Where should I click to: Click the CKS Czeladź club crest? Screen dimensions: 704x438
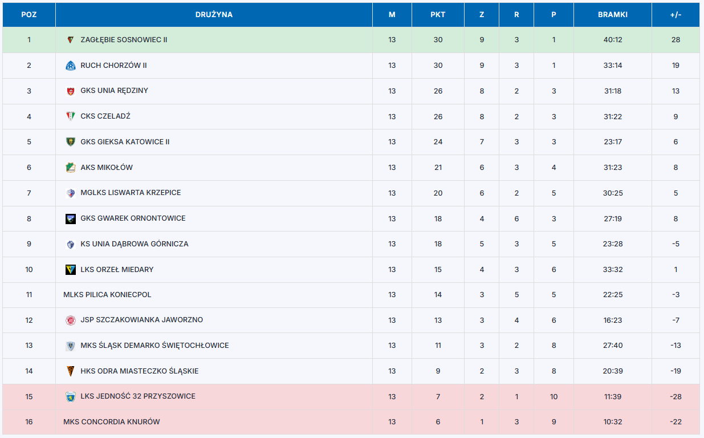[x=70, y=116]
